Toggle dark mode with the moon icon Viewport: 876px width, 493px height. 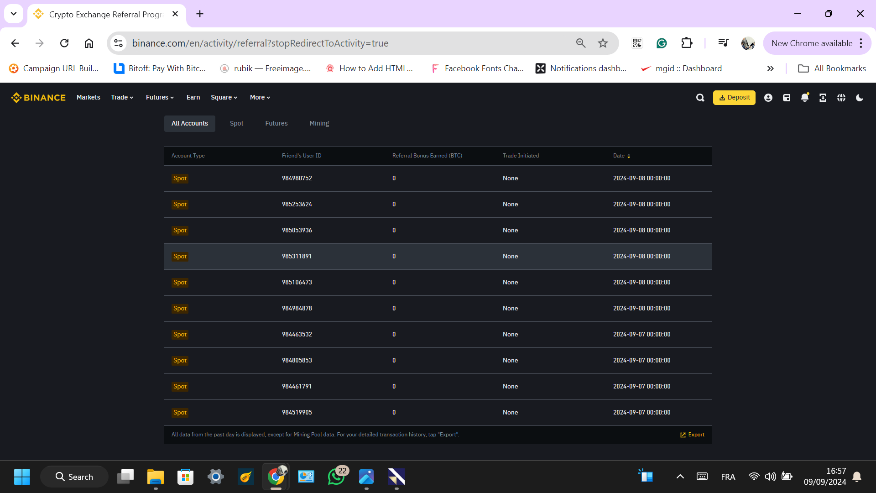(860, 98)
